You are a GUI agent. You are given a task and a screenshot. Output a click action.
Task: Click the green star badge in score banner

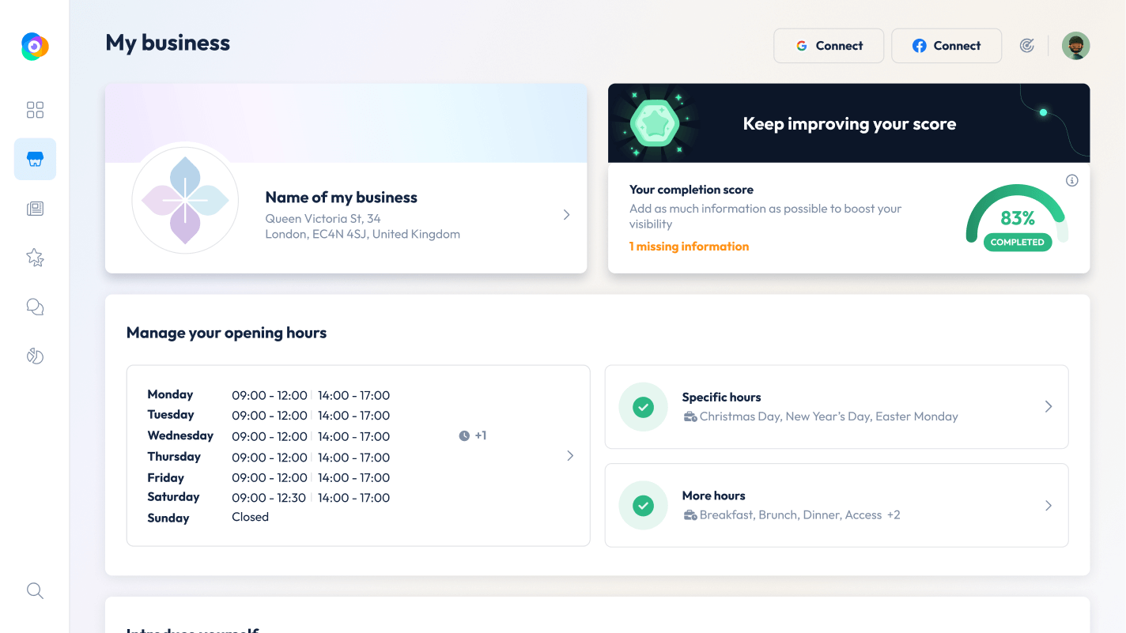click(654, 123)
